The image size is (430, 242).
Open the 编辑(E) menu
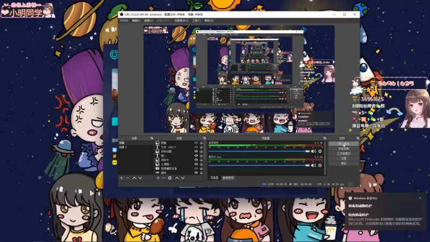(x=136, y=20)
